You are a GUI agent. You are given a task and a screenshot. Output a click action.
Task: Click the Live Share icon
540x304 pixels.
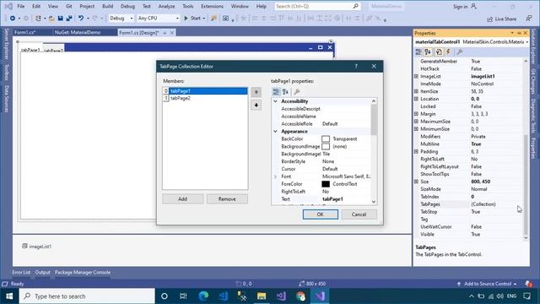tap(489, 19)
